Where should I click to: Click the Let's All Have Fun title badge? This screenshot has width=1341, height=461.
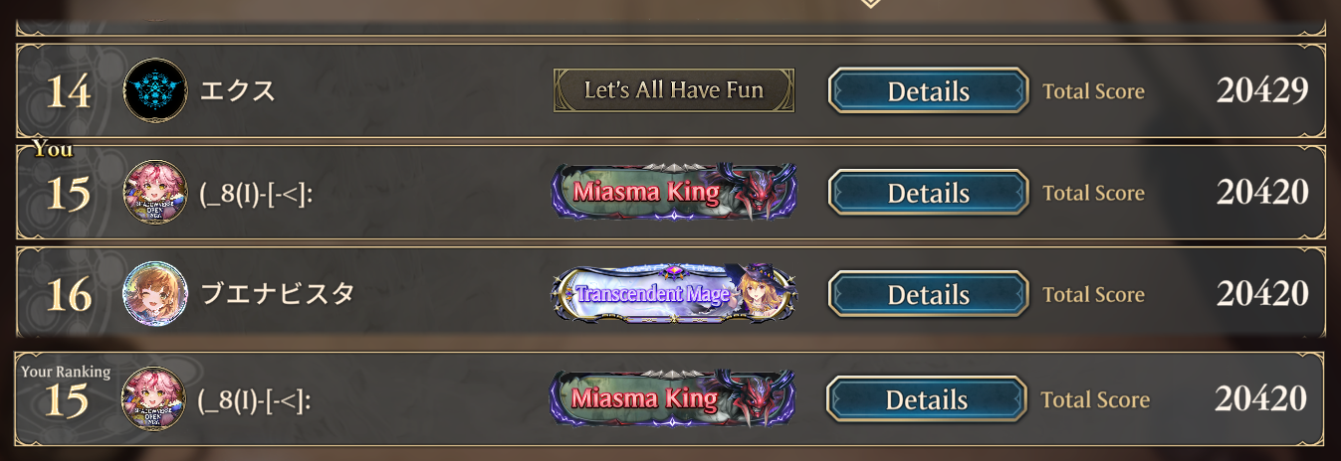pos(674,90)
